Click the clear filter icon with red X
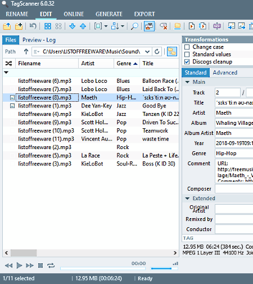The width and height of the screenshot is (253, 284). 164,26
